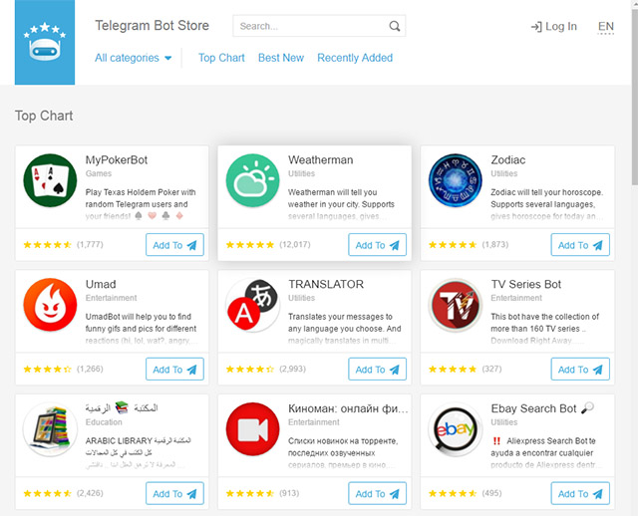638x516 pixels.
Task: Click the MyPokerBot star rating
Action: (48, 245)
